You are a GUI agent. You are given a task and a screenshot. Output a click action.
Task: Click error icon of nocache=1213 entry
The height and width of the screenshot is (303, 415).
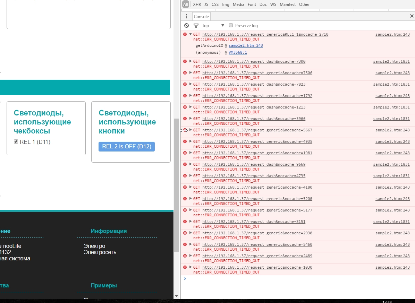click(x=185, y=107)
